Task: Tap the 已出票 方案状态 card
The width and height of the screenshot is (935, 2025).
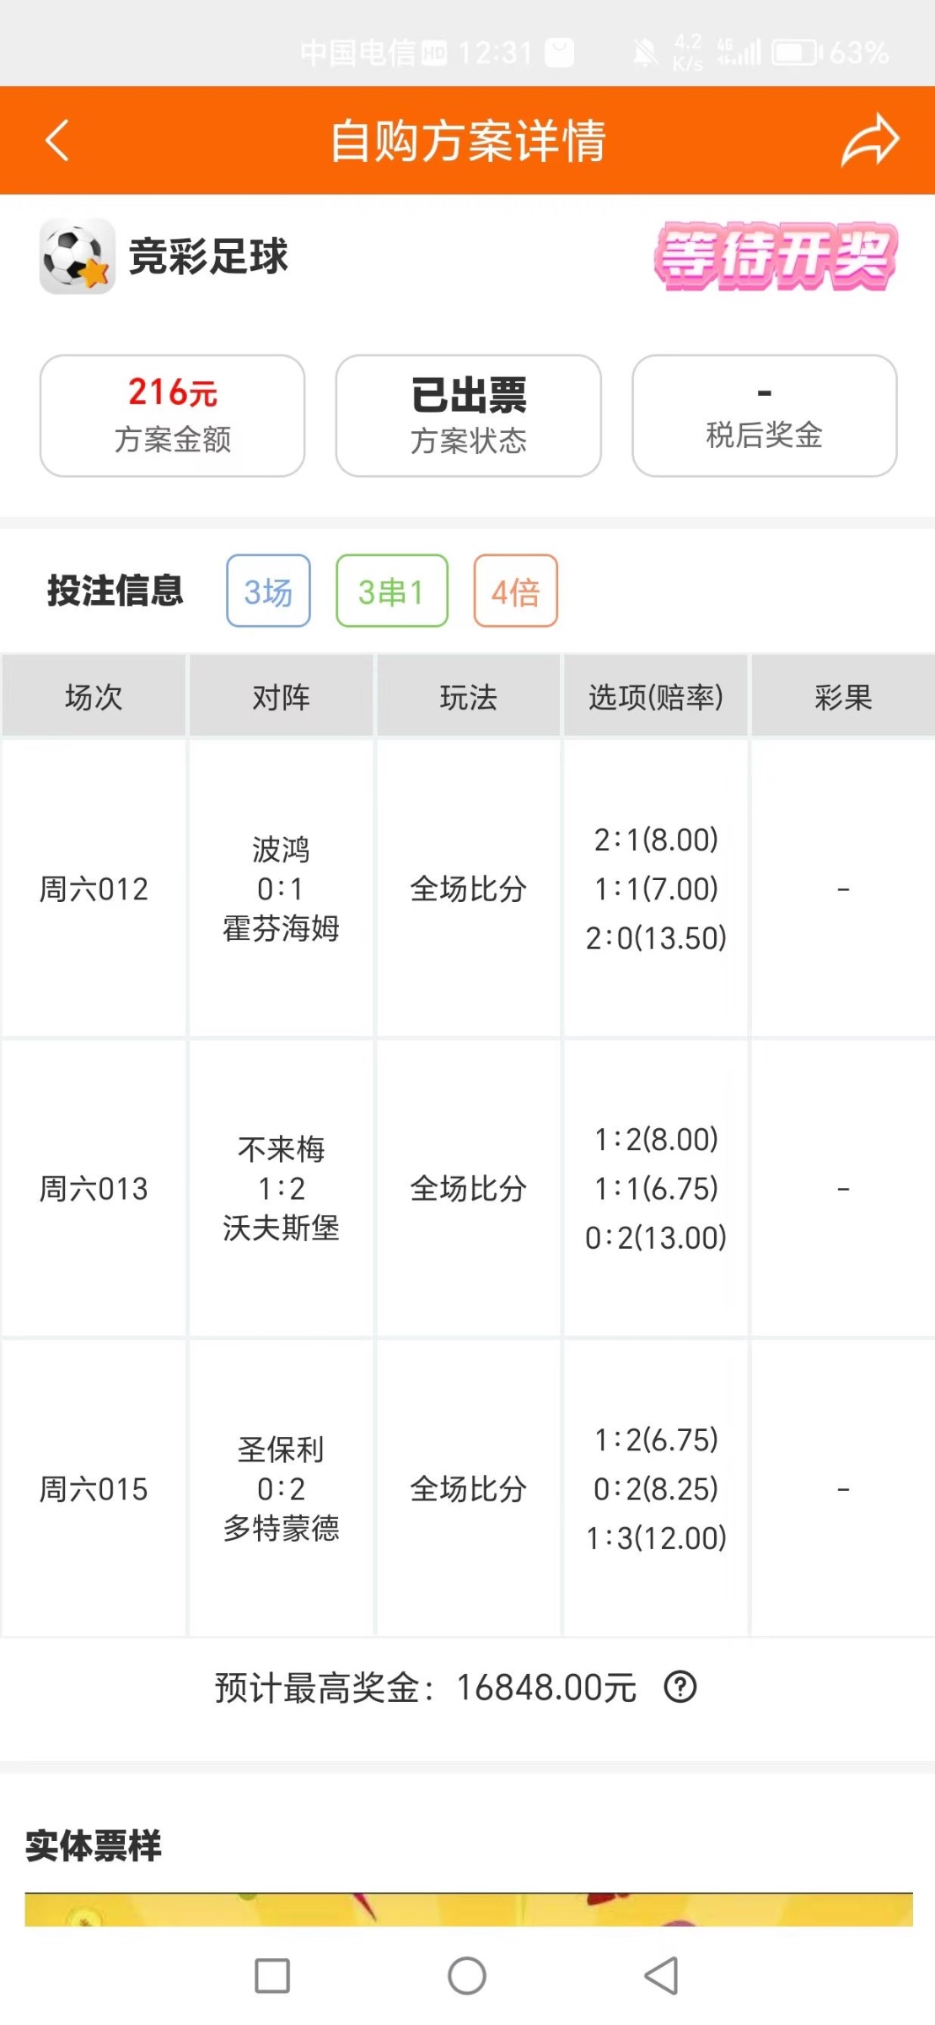Action: 468,415
